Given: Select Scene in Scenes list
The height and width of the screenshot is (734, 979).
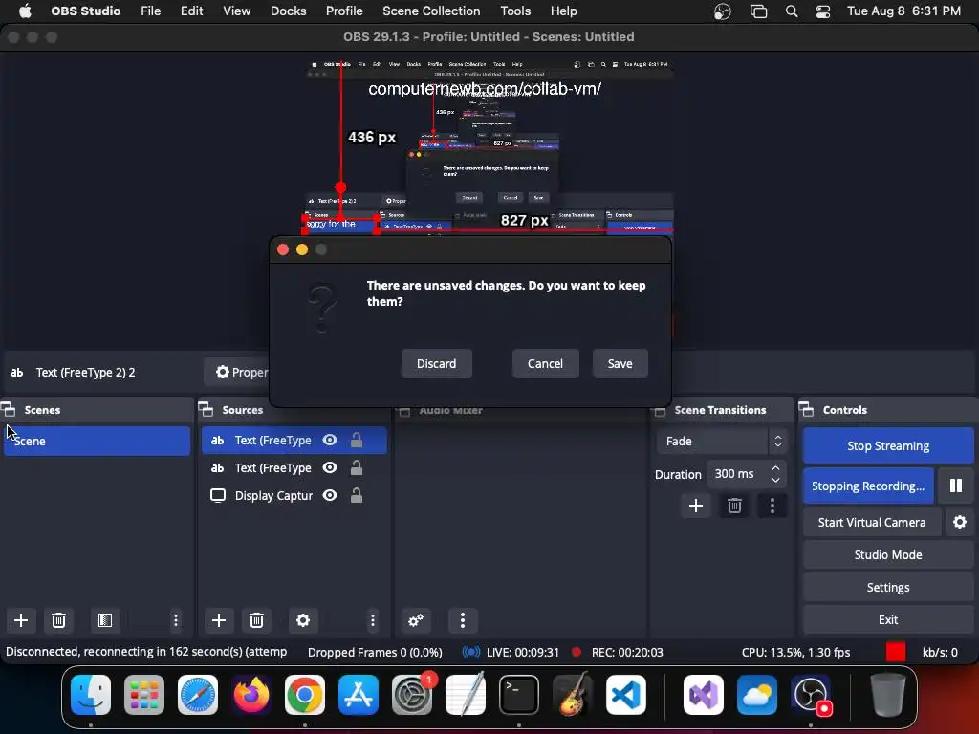Looking at the screenshot, I should click(97, 441).
